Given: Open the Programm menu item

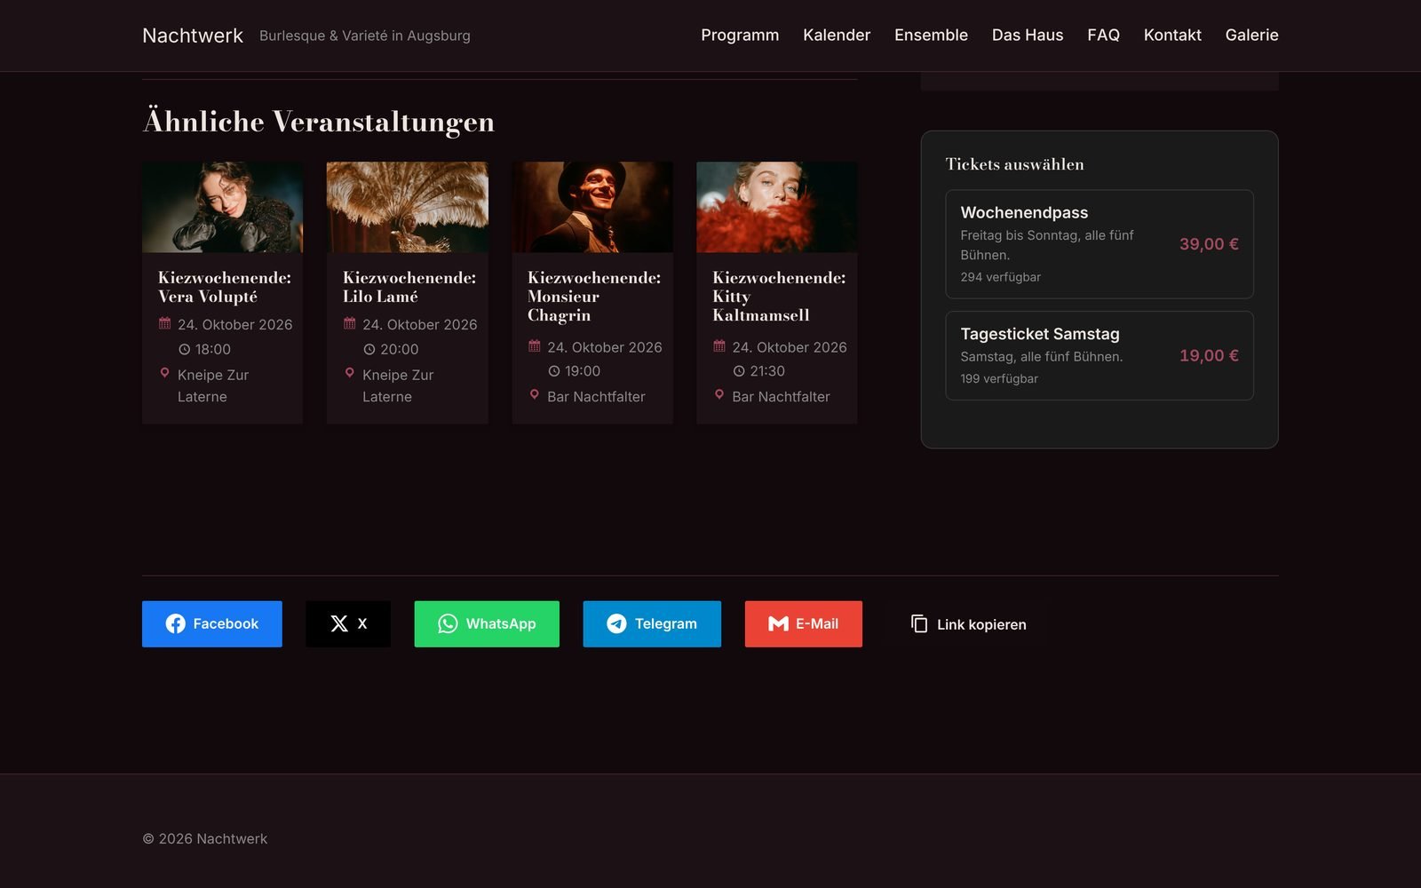Looking at the screenshot, I should (x=740, y=36).
